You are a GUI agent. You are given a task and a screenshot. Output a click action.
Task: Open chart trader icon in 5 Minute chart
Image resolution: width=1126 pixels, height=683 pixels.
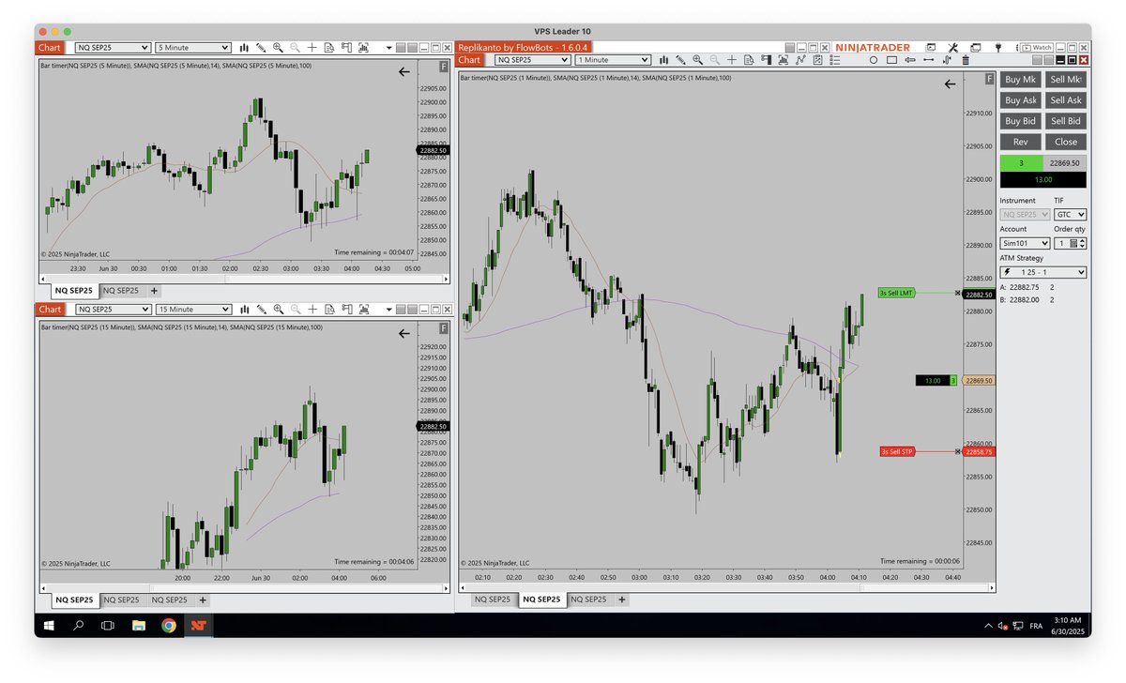pyautogui.click(x=345, y=47)
